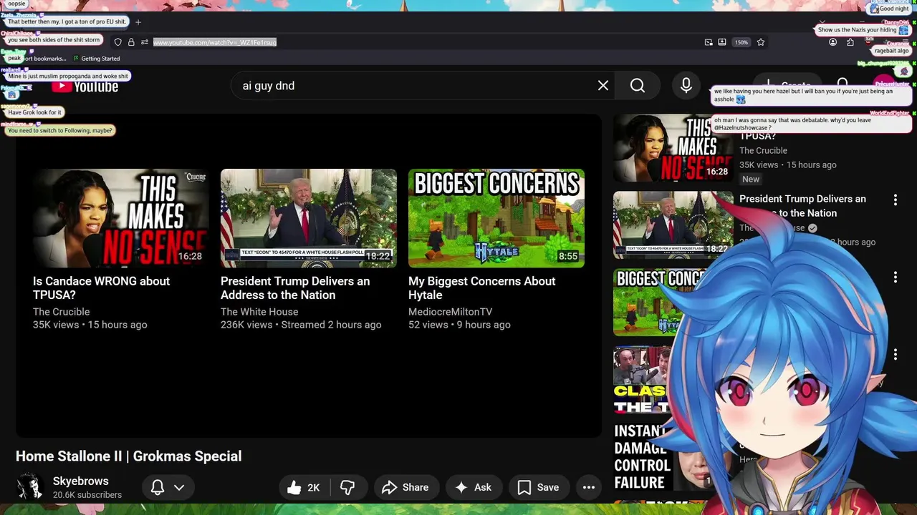Image resolution: width=917 pixels, height=515 pixels.
Task: Open The White House channel under end-screen video
Action: pyautogui.click(x=259, y=312)
